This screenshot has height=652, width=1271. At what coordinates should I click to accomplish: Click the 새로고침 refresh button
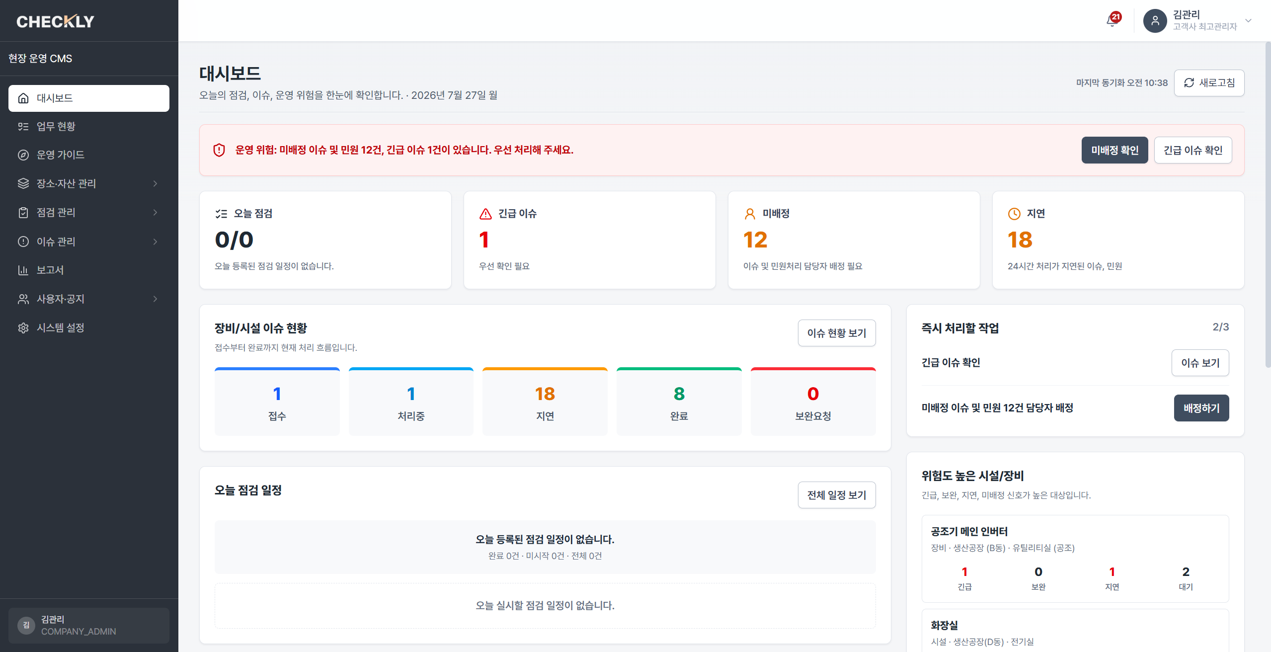click(1209, 83)
